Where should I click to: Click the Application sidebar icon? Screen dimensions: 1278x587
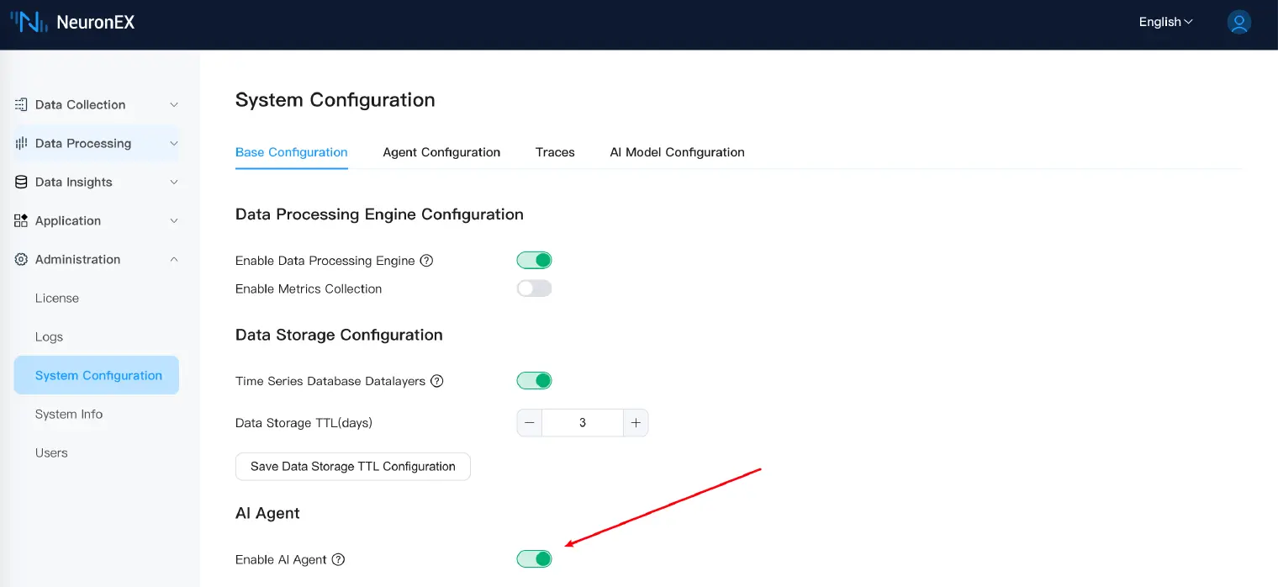pos(21,221)
